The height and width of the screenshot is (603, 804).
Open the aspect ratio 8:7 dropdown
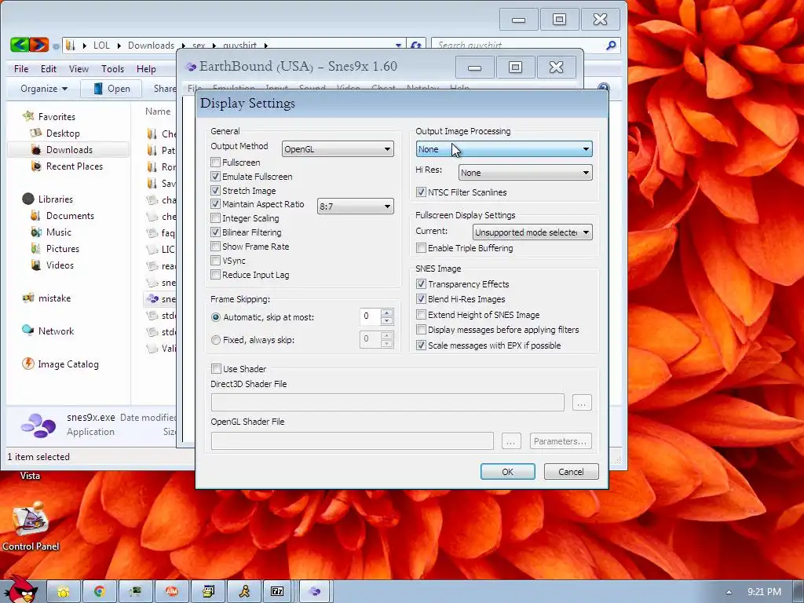click(356, 206)
